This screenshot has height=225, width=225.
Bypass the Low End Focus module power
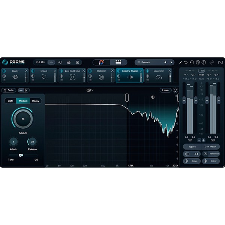(61, 71)
